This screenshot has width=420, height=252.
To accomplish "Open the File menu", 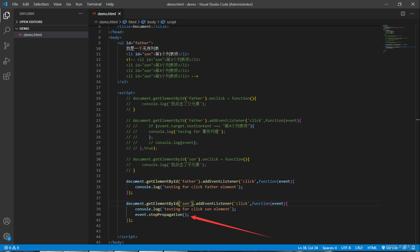I will 15,4.
